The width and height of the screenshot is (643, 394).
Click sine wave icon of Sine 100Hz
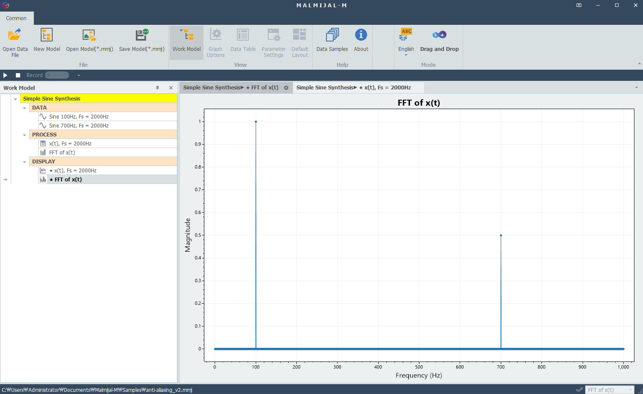[43, 116]
